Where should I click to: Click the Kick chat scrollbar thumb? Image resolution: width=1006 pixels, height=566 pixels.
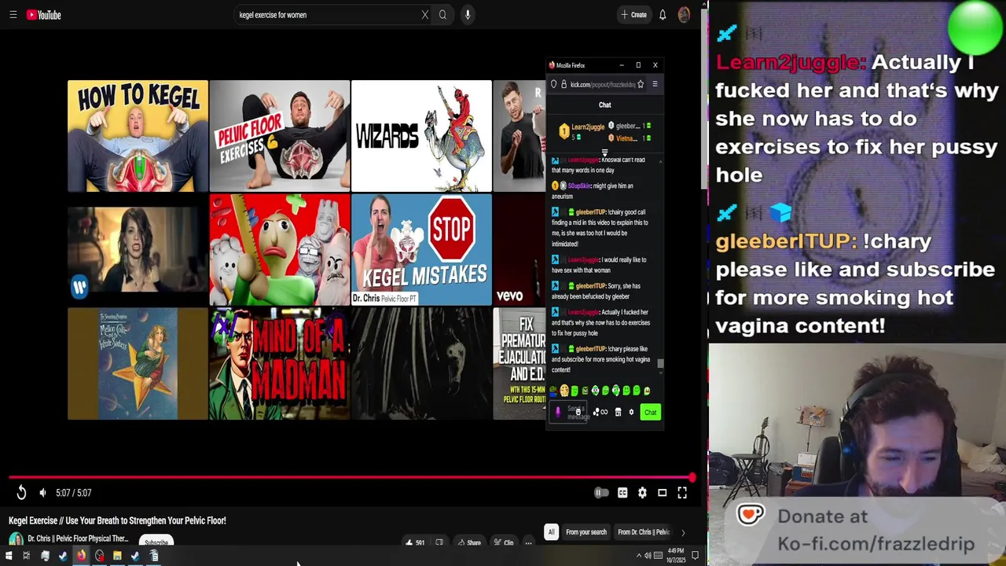pos(660,363)
